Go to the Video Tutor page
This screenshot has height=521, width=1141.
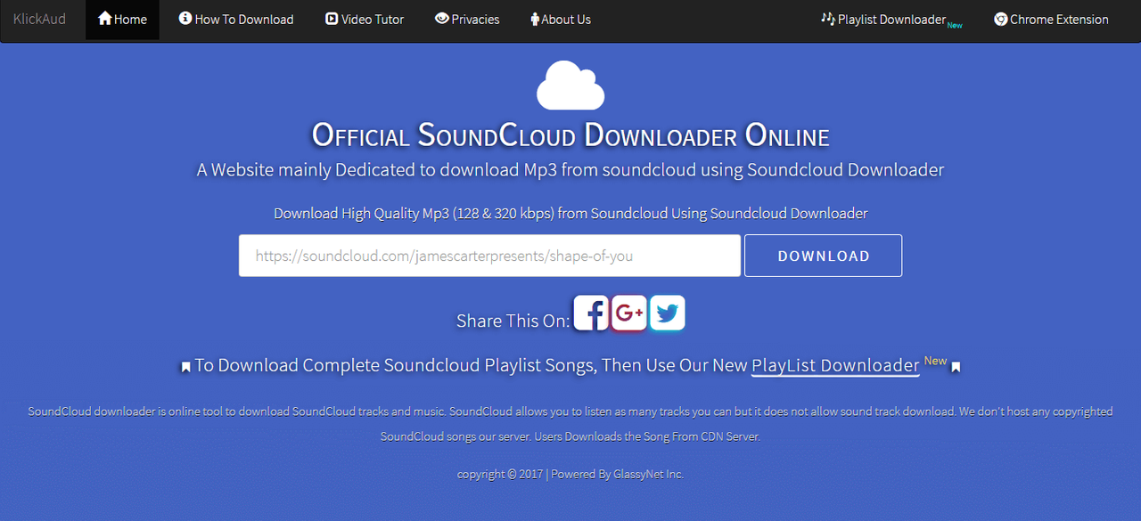point(365,20)
